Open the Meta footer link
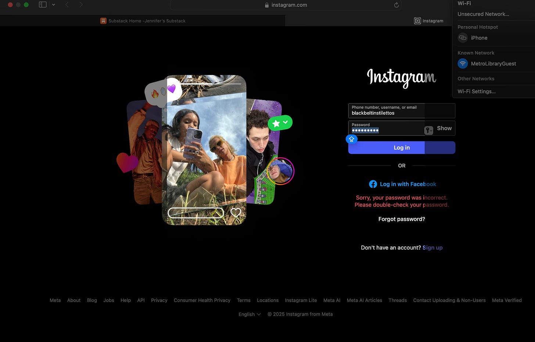The width and height of the screenshot is (535, 342). click(x=55, y=300)
